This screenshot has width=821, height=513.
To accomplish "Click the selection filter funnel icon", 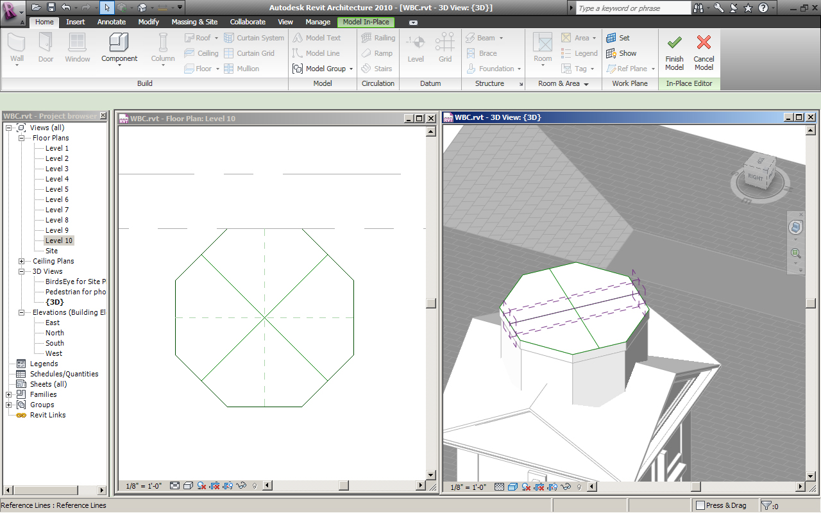I will point(766,506).
